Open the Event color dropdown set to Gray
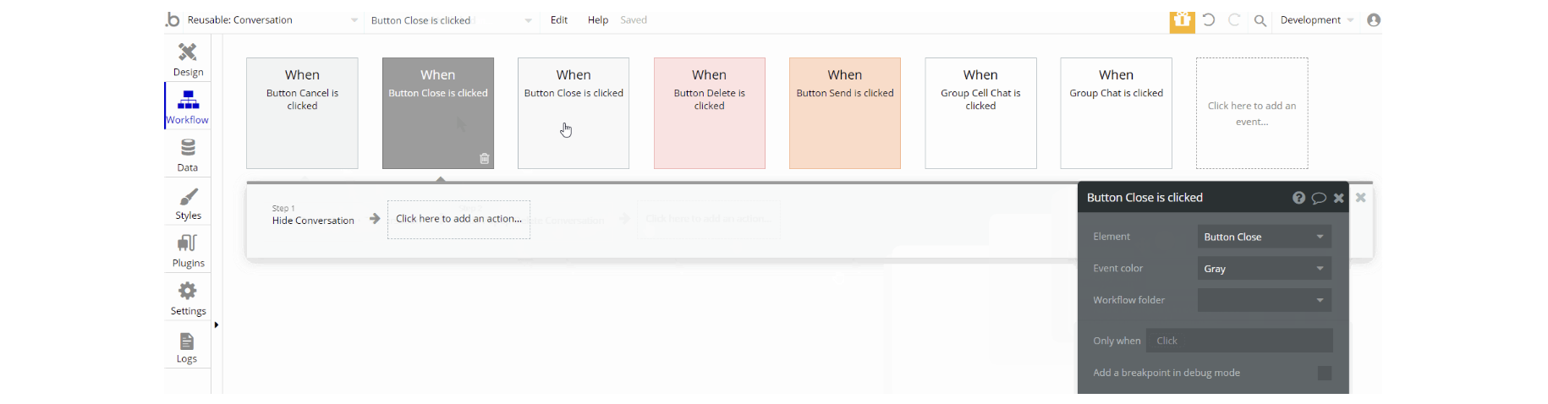The image size is (1548, 404). 1264,269
